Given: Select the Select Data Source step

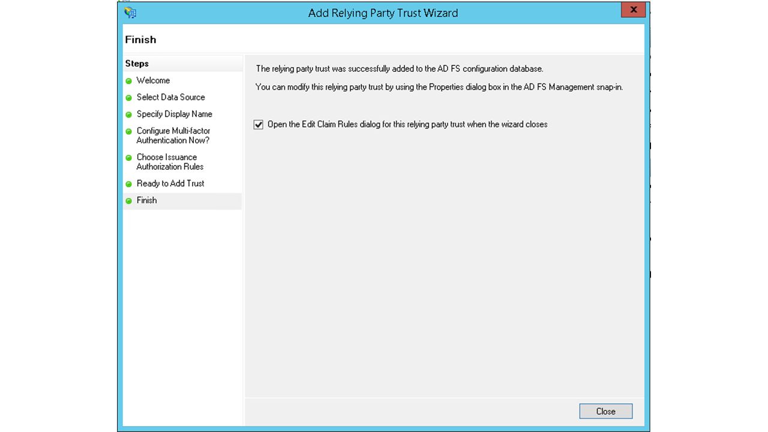Looking at the screenshot, I should (x=170, y=97).
